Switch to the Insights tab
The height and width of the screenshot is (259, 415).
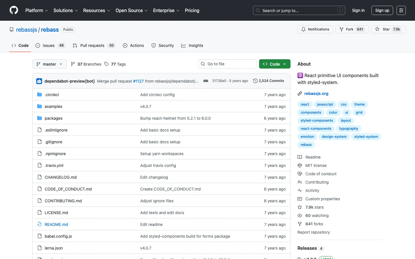tap(192, 45)
